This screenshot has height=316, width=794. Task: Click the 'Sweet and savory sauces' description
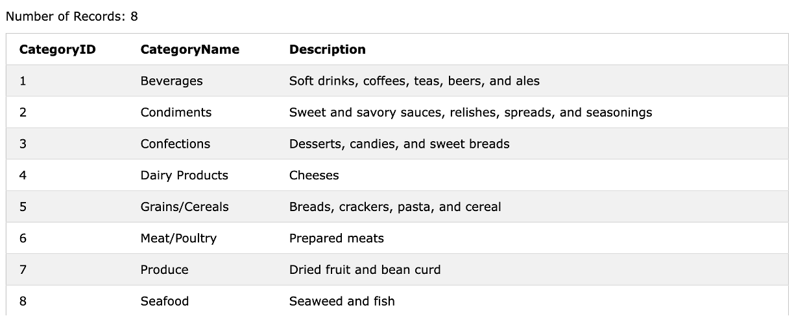click(470, 113)
